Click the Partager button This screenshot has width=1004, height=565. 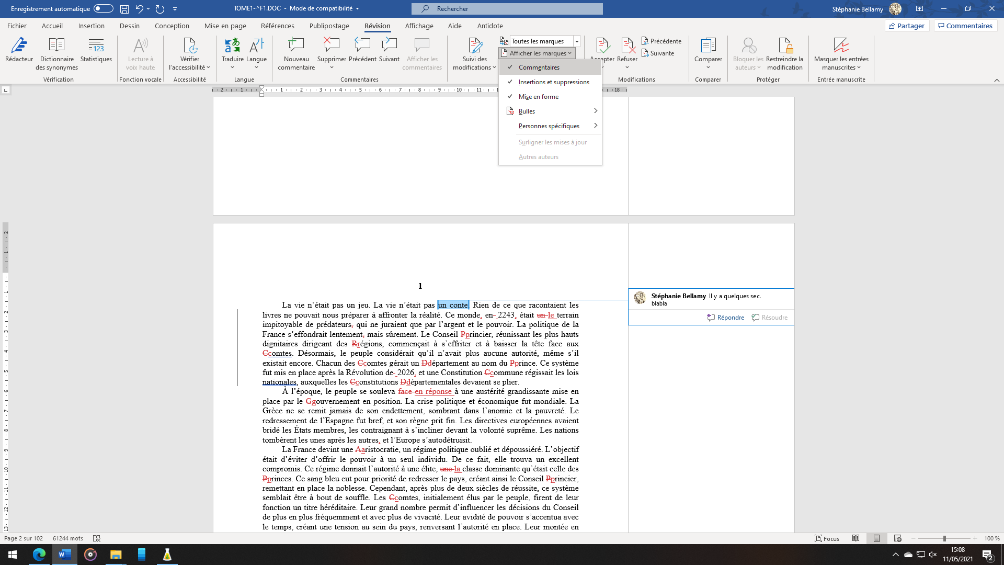click(x=907, y=26)
